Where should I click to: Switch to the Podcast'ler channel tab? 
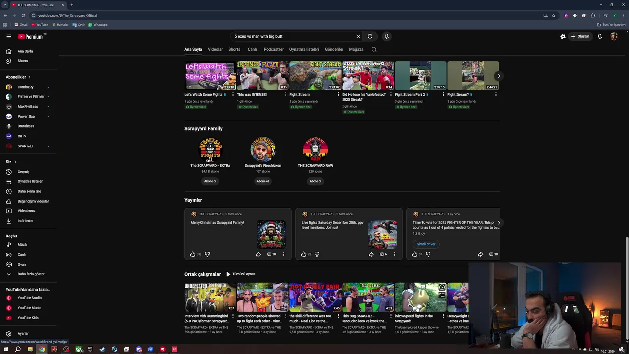click(x=274, y=49)
